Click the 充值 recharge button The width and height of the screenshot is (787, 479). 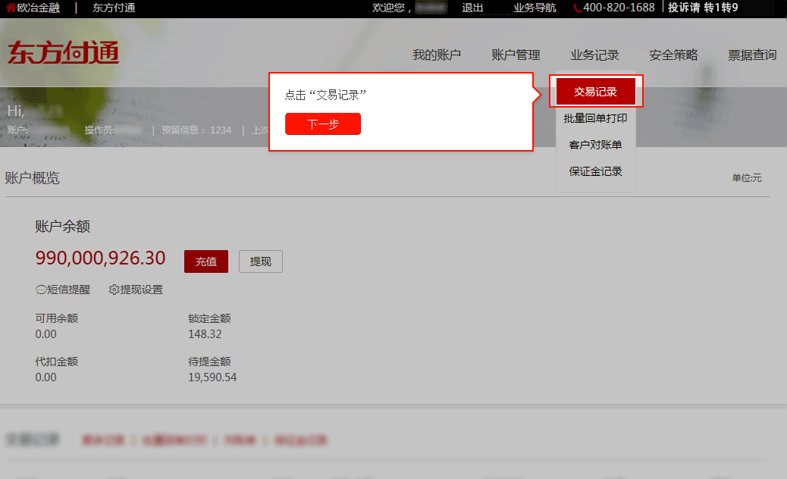[x=205, y=261]
